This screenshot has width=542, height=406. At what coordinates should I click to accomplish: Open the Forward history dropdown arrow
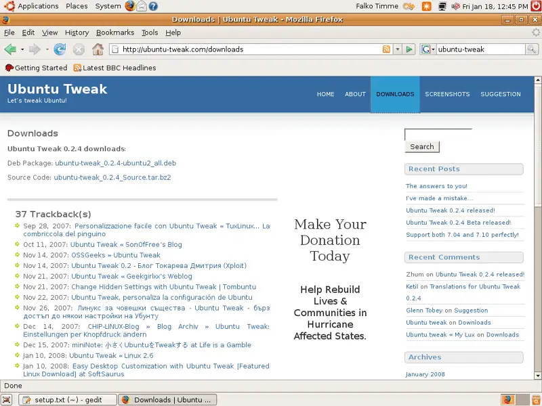(47, 49)
